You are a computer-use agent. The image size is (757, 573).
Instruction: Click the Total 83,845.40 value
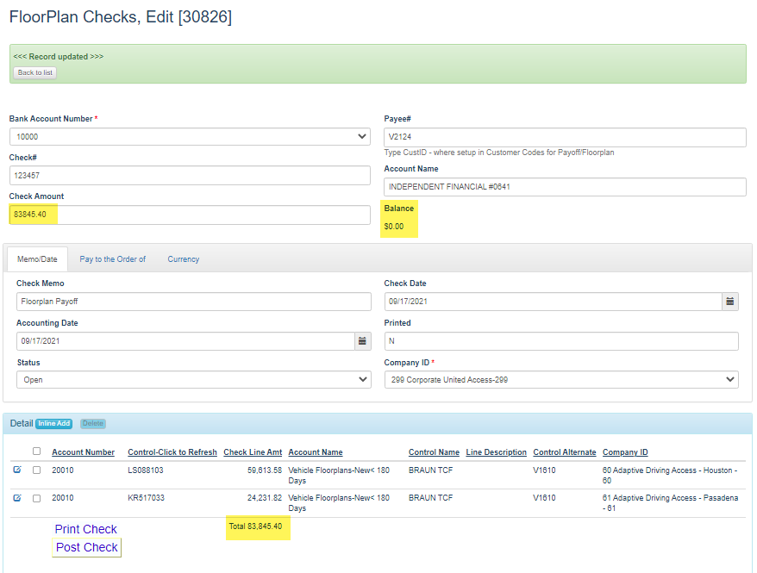[x=255, y=526]
